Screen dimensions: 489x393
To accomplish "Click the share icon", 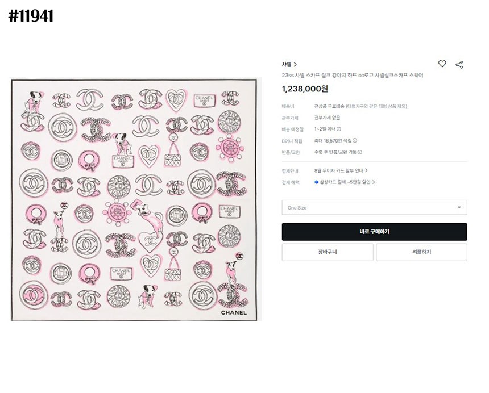I will 459,65.
